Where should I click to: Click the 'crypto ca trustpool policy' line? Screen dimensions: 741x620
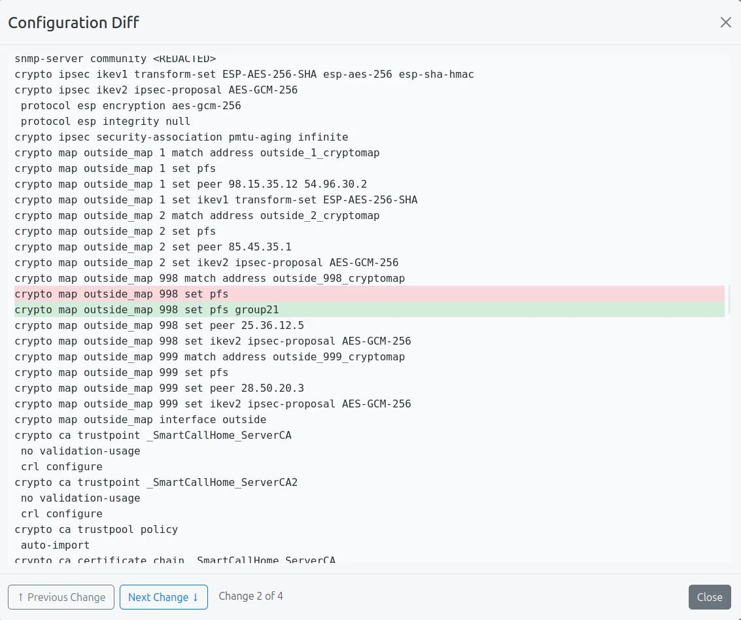tap(95, 529)
